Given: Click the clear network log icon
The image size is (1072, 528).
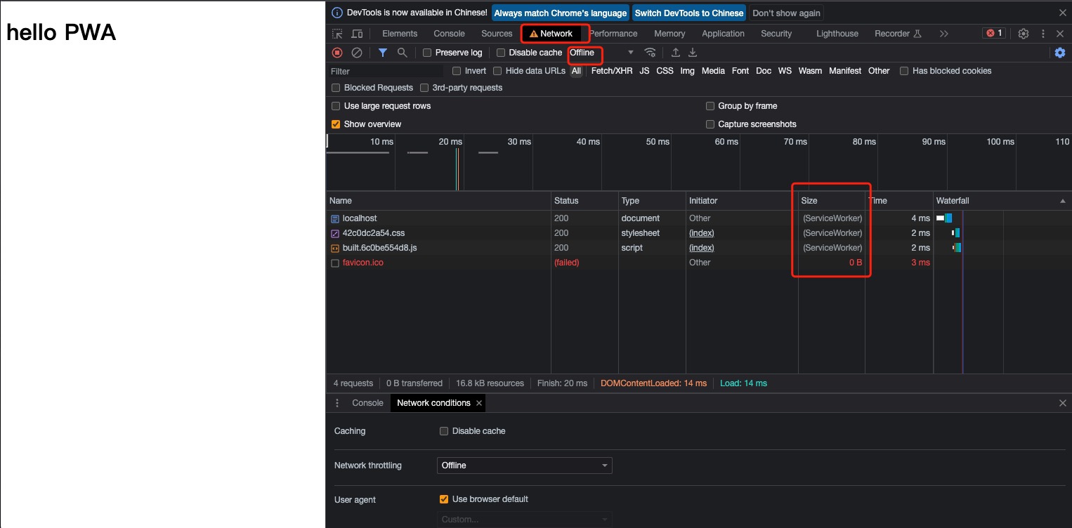Looking at the screenshot, I should click(357, 53).
